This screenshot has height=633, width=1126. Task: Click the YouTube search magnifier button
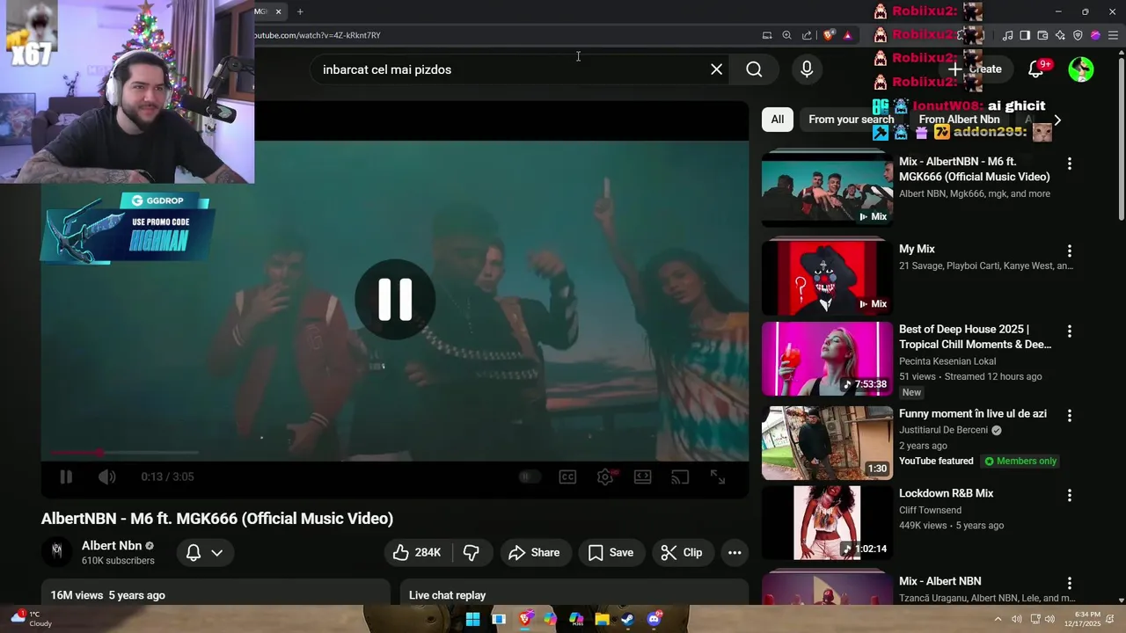point(754,69)
